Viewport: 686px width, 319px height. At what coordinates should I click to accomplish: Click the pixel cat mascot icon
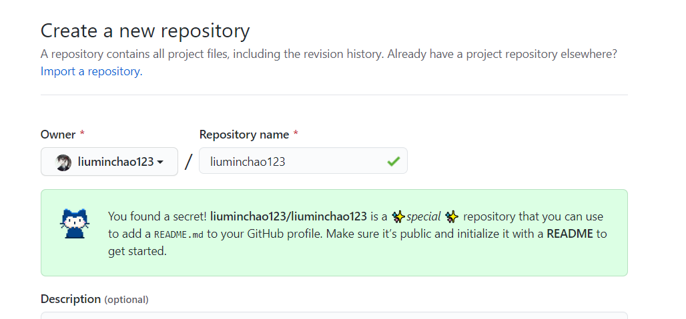[x=74, y=223]
